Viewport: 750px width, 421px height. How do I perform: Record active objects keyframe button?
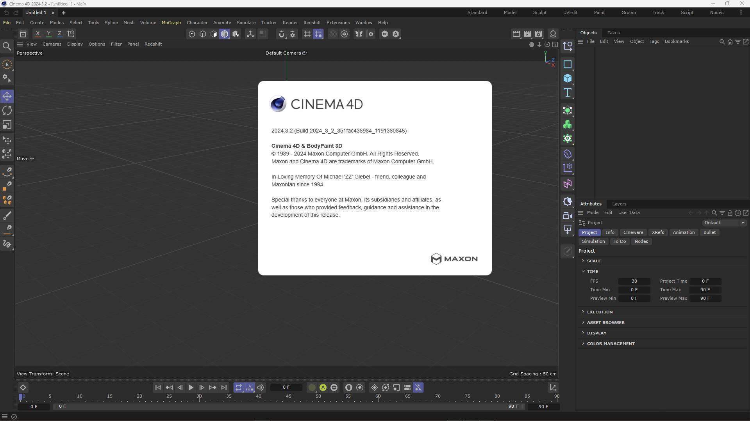(x=312, y=387)
